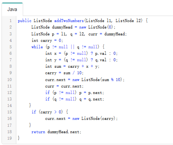The height and width of the screenshot is (145, 173).
Task: Click the 'int x = (p != null) ? p.val : 0;' line
Action: click(81, 53)
